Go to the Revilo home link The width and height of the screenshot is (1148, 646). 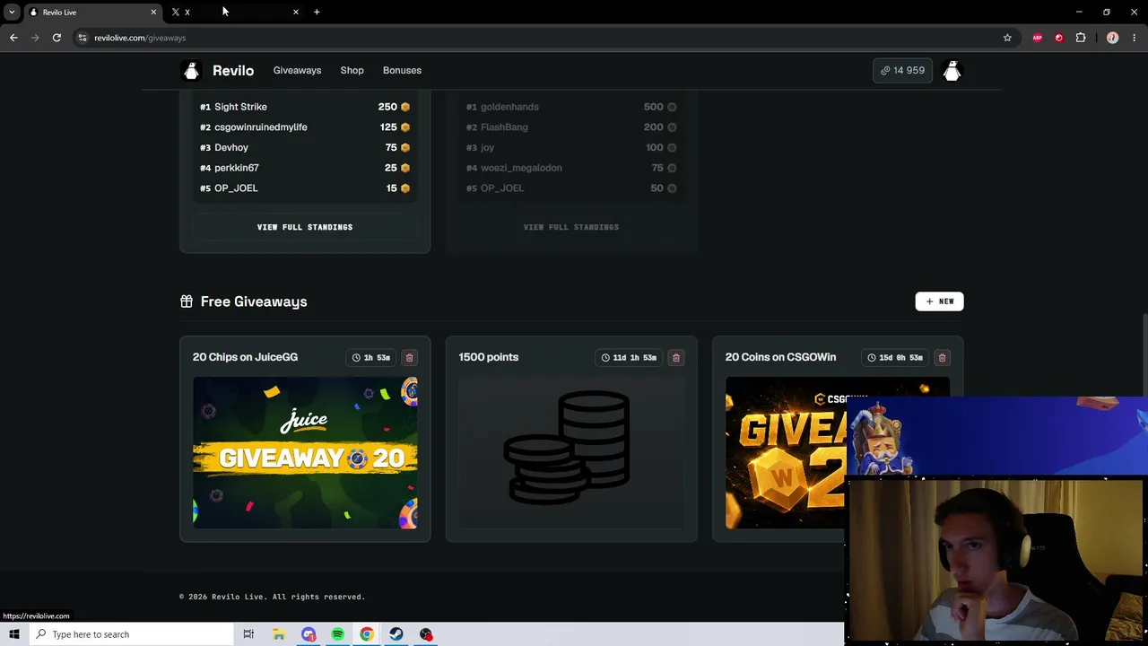(233, 71)
